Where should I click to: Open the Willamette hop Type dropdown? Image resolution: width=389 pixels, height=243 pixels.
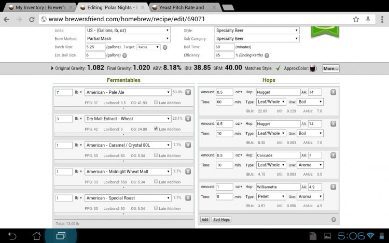pos(271,196)
